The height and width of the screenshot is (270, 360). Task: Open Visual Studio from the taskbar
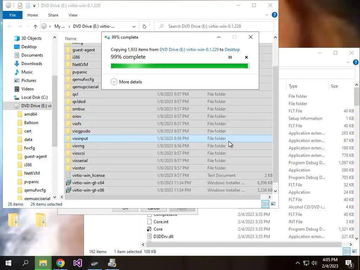click(78, 263)
